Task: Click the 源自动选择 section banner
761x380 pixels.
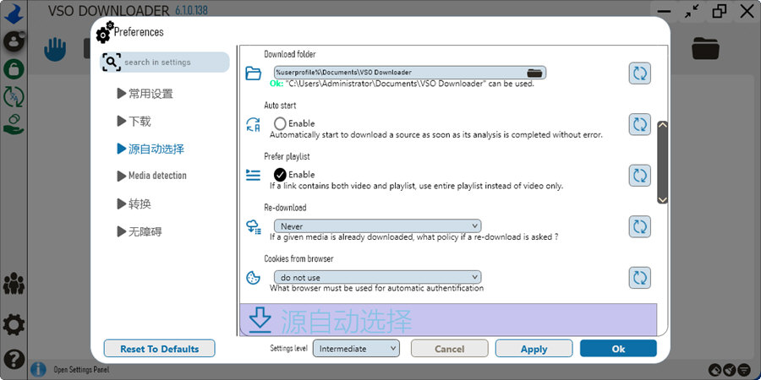Action: (448, 320)
